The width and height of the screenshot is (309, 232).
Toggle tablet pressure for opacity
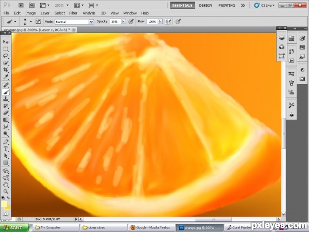click(131, 21)
